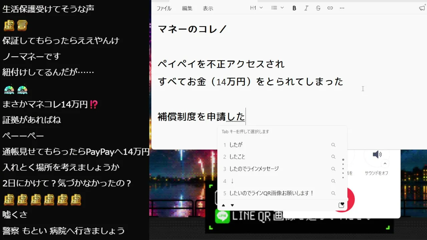Image resolution: width=427 pixels, height=240 pixels.
Task: Click the chat comment ペーーペー
Action: point(23,136)
